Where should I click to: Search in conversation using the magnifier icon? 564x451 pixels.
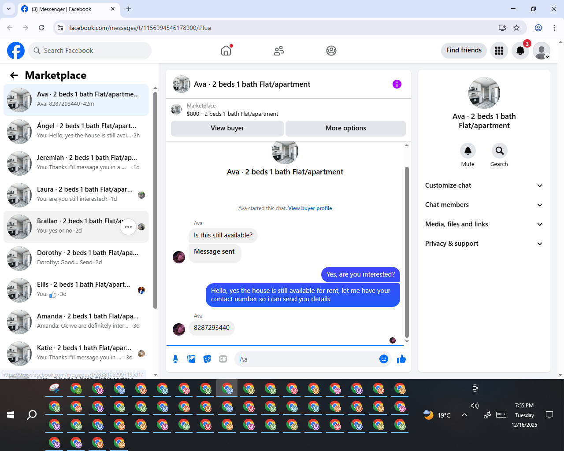pos(499,151)
